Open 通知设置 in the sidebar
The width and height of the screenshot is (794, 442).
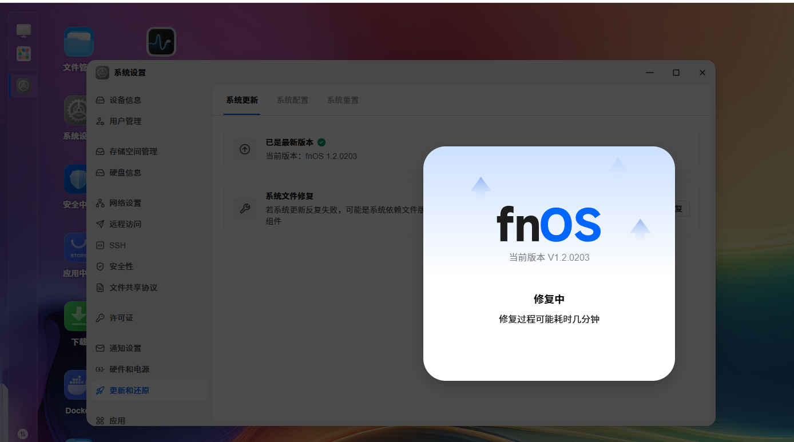pyautogui.click(x=149, y=348)
